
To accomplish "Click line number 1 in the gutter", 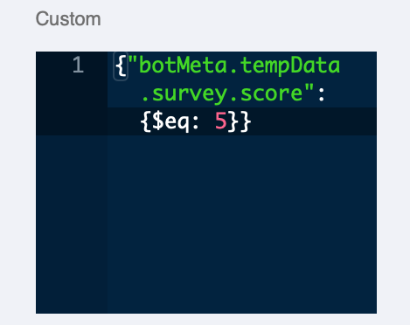I will (78, 65).
